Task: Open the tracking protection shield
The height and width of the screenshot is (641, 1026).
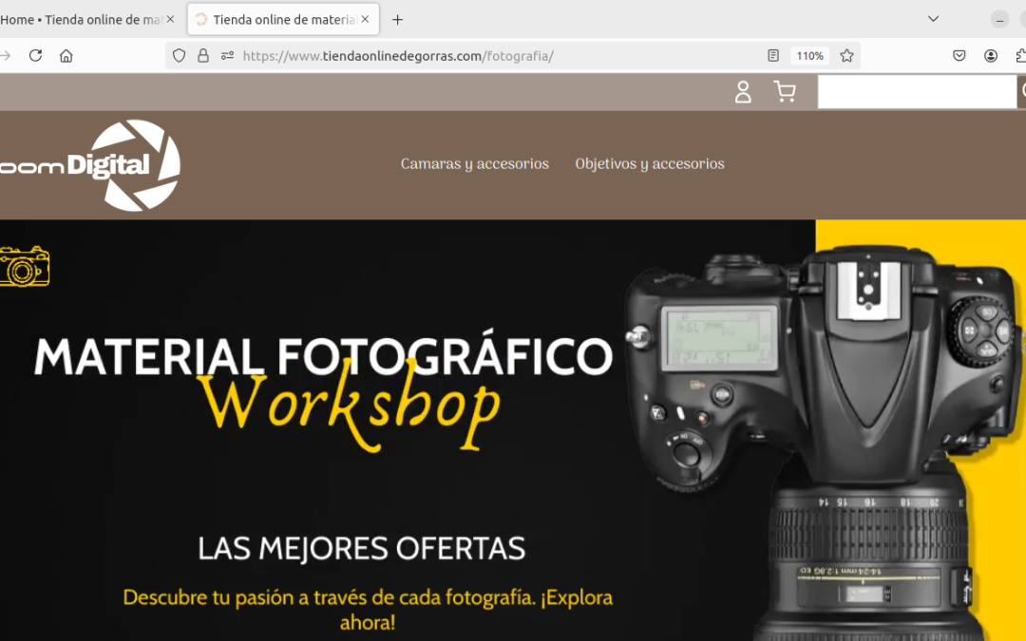Action: (179, 55)
